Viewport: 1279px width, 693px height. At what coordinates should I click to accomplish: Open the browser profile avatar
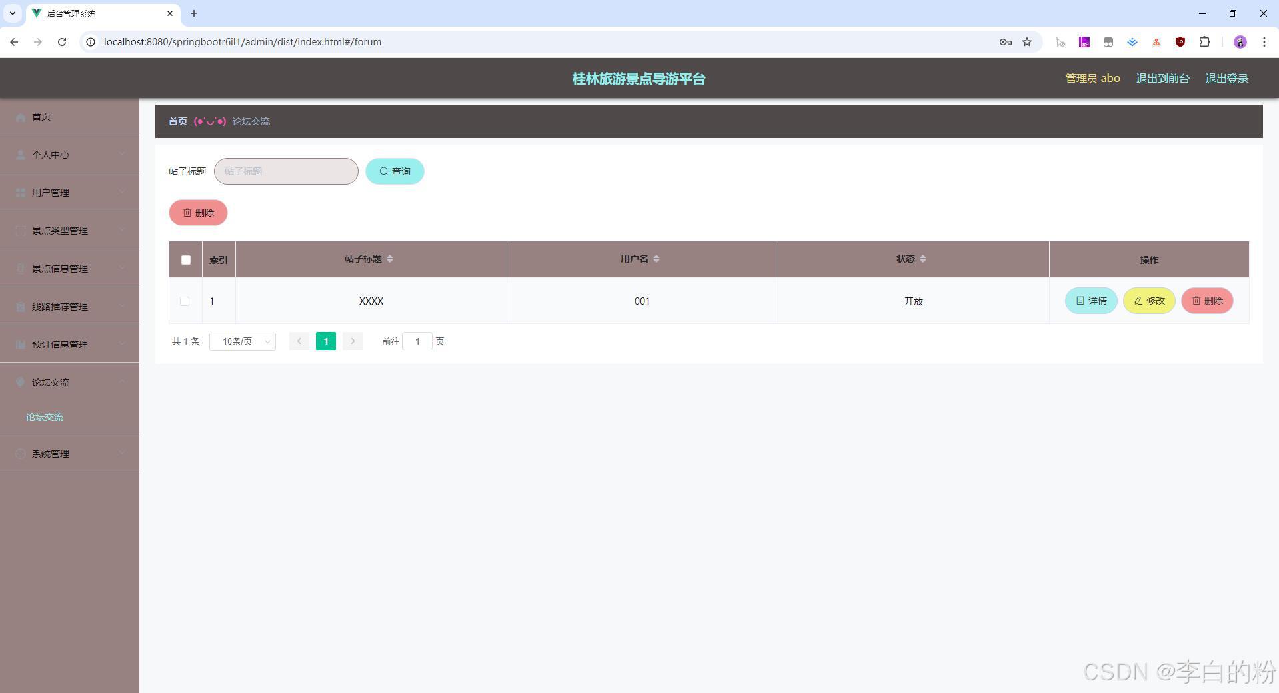click(1240, 42)
